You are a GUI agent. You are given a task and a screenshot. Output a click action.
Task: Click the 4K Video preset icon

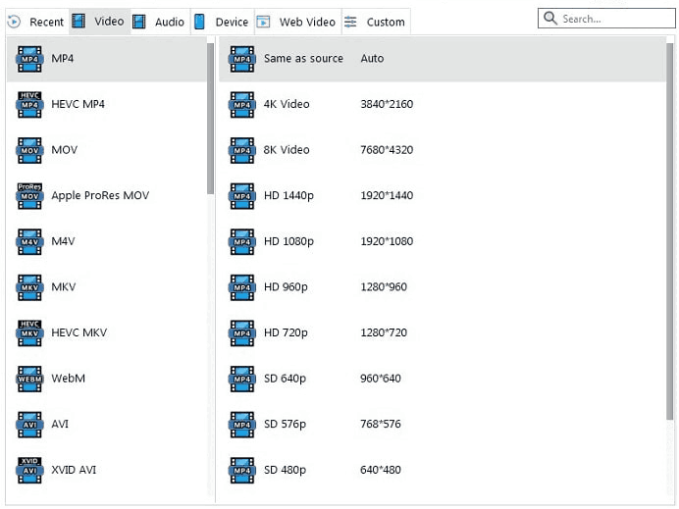click(x=242, y=104)
